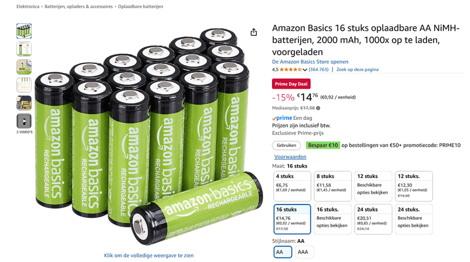The image size is (470, 262).
Task: Go to Elektronica breadcrumb category
Action: click(x=28, y=6)
